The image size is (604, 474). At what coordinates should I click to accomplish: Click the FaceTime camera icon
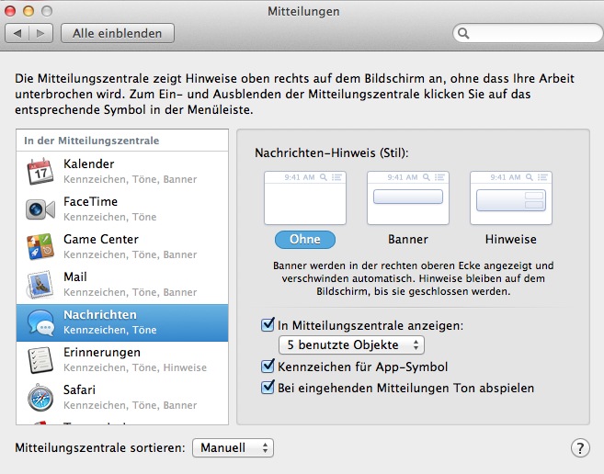tap(40, 209)
